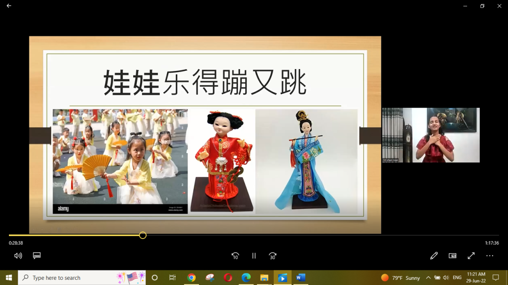Open File Explorer from the taskbar

click(x=264, y=278)
